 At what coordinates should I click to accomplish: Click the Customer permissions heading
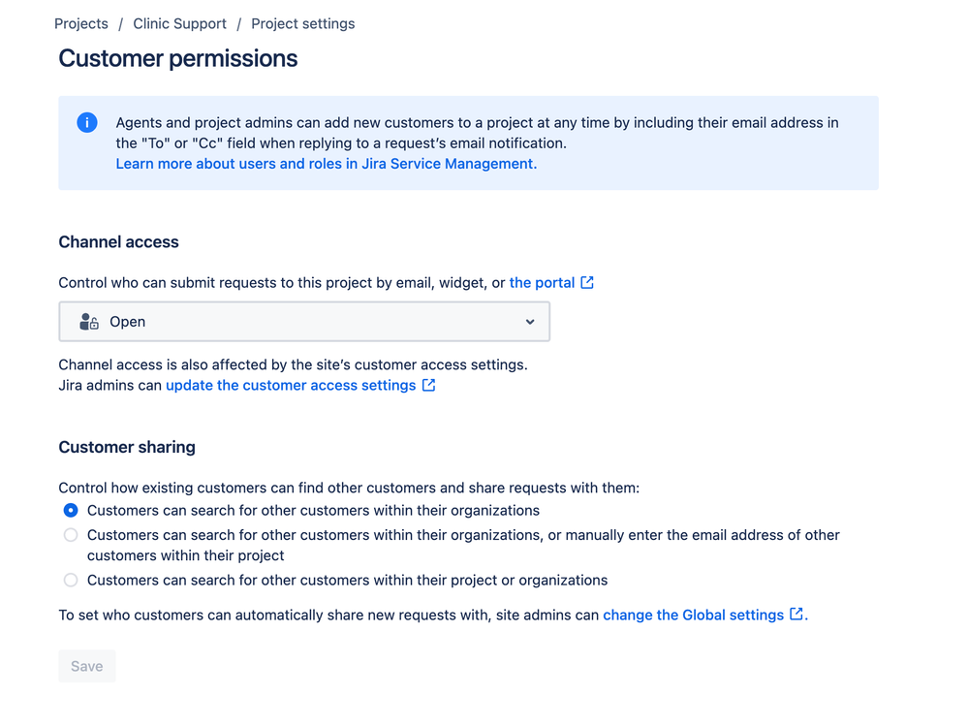(177, 59)
